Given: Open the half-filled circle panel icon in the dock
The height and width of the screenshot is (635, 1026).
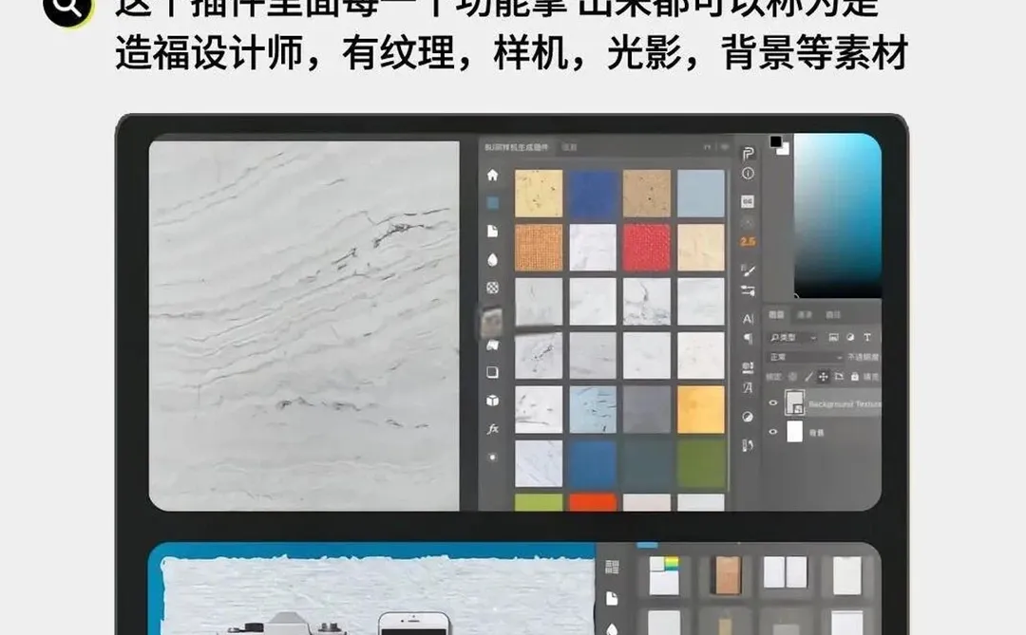Looking at the screenshot, I should 748,418.
